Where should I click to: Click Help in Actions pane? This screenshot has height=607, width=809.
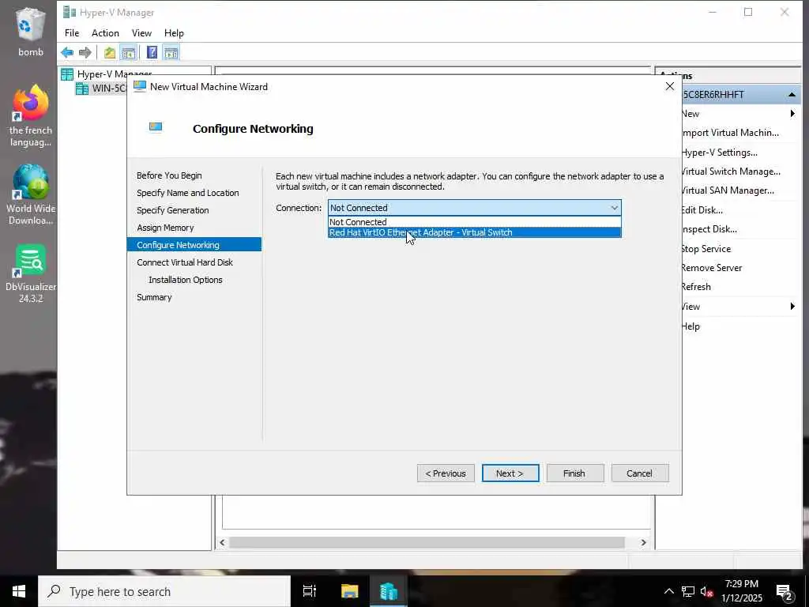[690, 326]
